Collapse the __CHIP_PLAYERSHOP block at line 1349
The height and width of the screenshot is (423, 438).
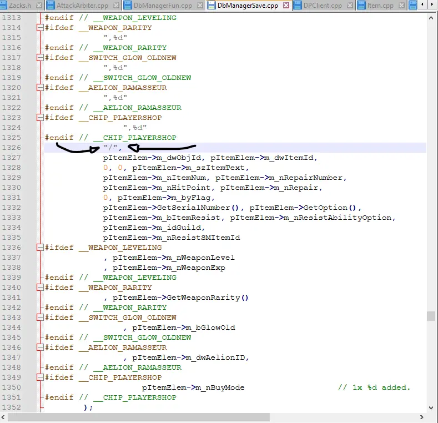click(x=40, y=377)
